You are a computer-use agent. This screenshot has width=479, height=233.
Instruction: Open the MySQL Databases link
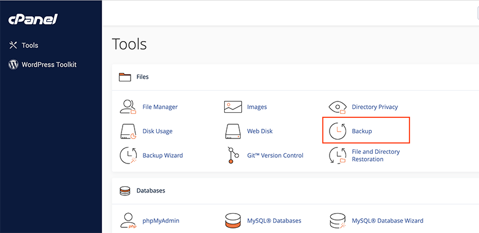tap(274, 221)
